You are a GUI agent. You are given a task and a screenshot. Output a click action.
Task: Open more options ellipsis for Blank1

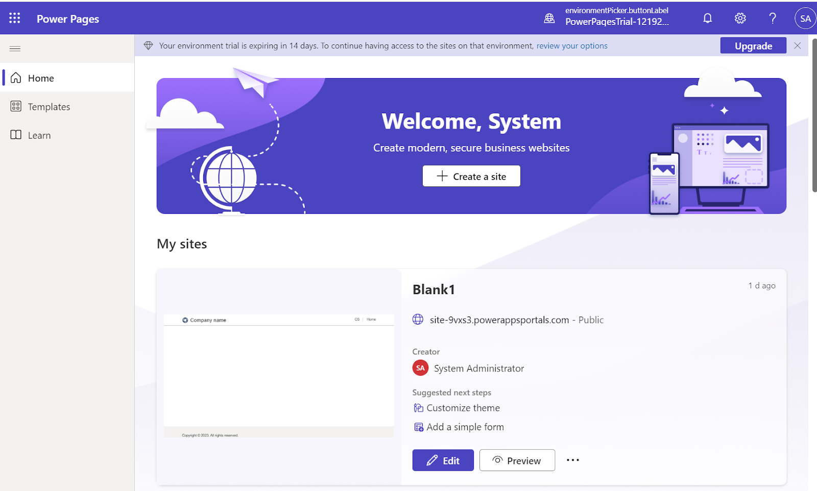573,460
